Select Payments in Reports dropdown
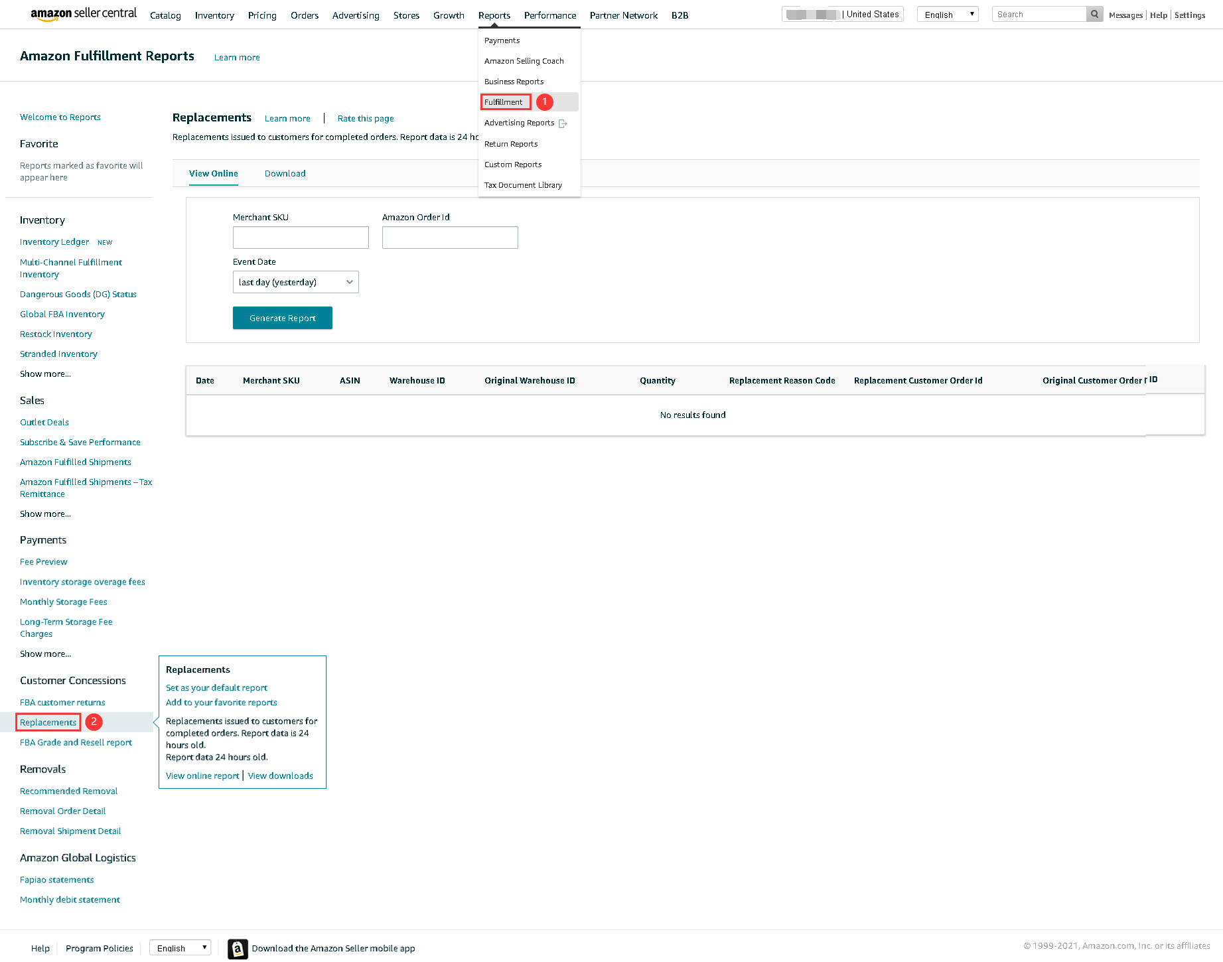 (502, 40)
